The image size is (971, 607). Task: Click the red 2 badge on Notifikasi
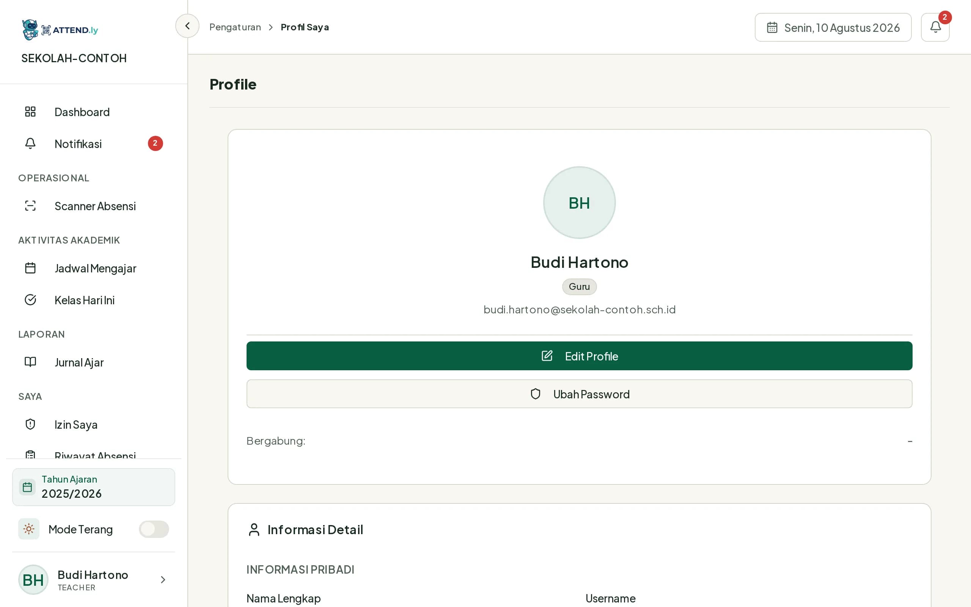155,143
